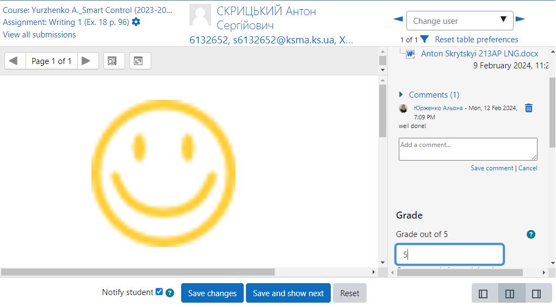
Task: Delete the 'well done!' comment with trash icon
Action: (528, 108)
